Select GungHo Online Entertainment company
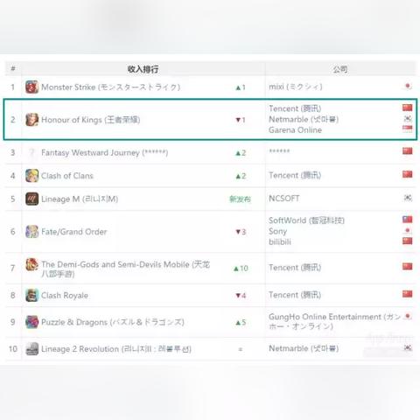Image resolution: width=420 pixels, height=420 pixels. click(x=334, y=321)
